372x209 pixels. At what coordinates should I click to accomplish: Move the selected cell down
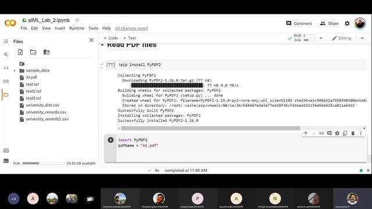314,134
